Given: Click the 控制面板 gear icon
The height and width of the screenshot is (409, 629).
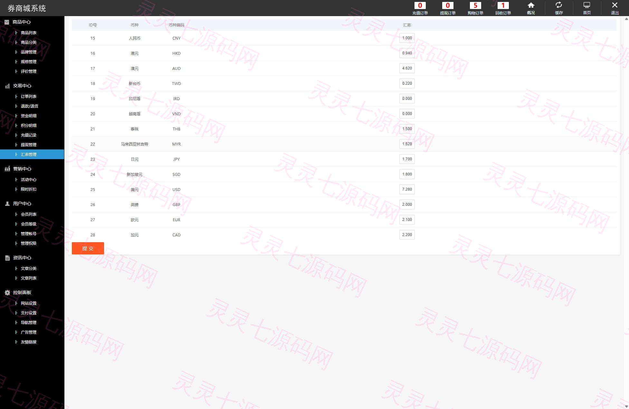Looking at the screenshot, I should (7, 292).
